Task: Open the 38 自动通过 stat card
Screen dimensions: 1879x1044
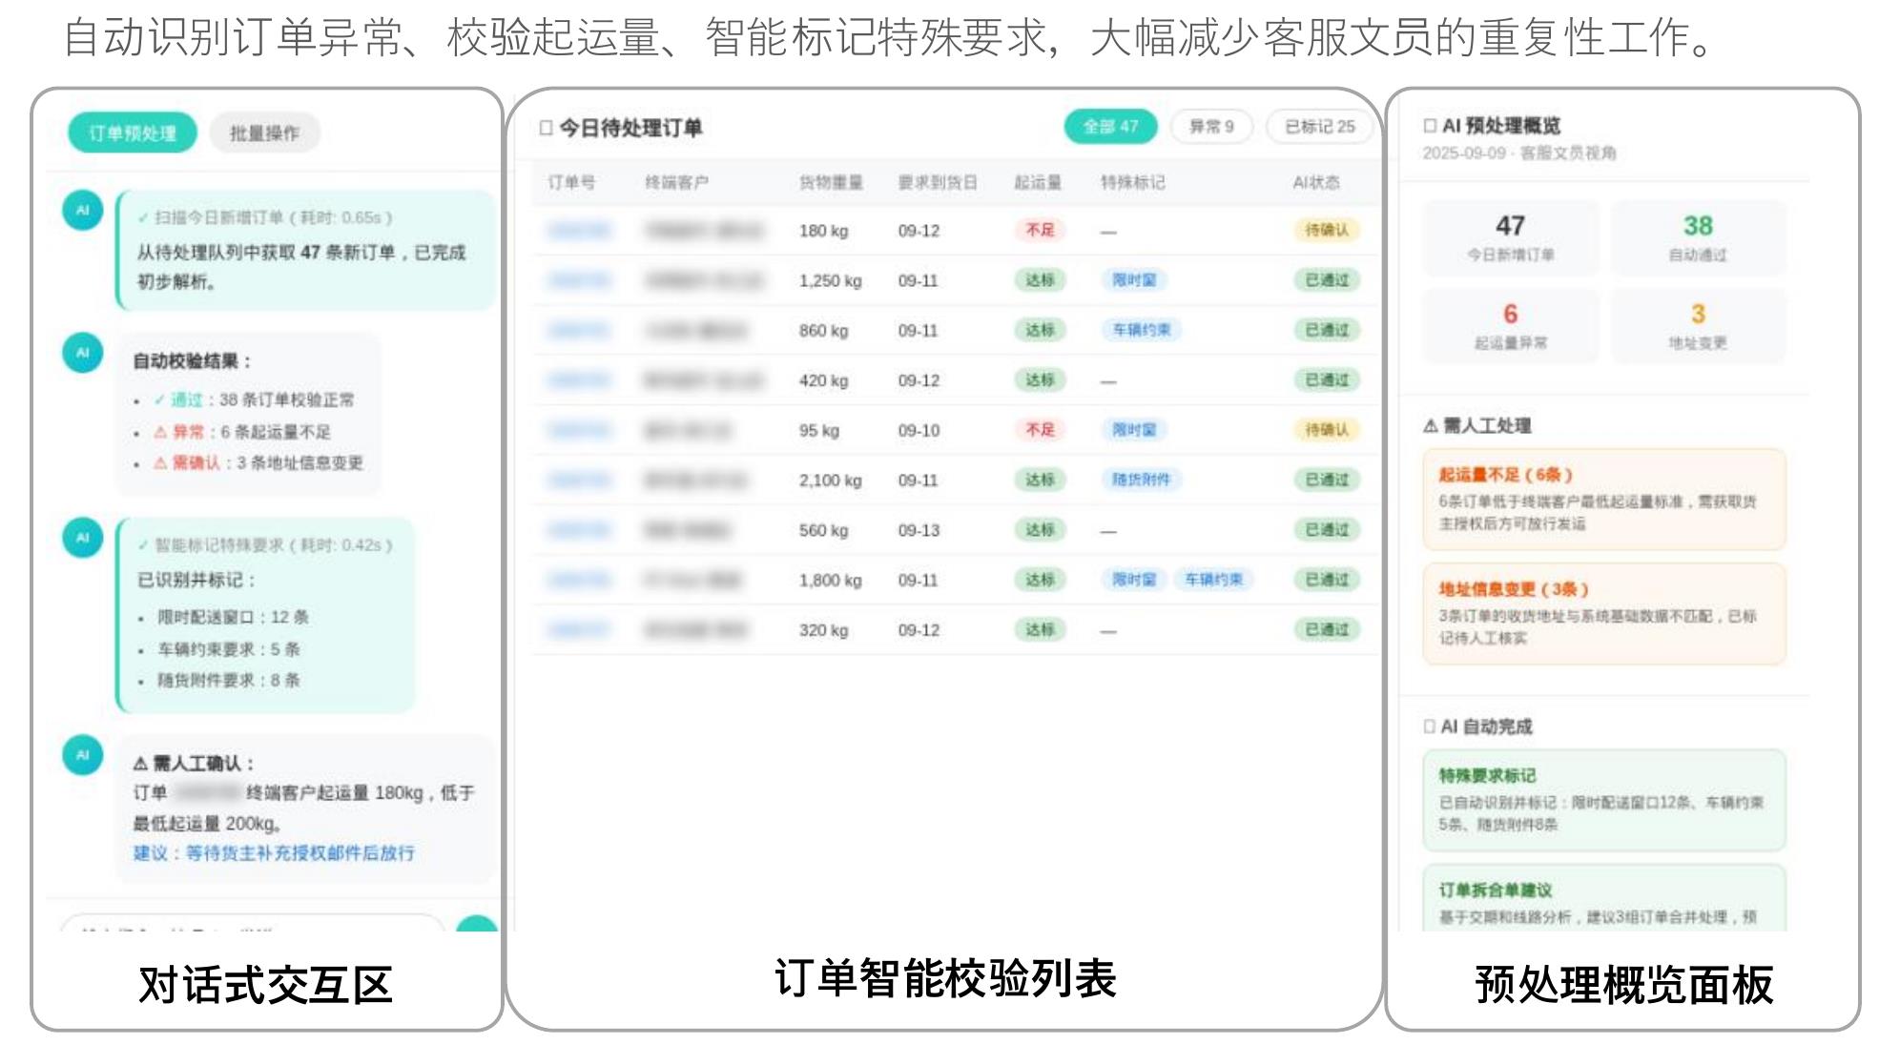Action: pyautogui.click(x=1698, y=237)
